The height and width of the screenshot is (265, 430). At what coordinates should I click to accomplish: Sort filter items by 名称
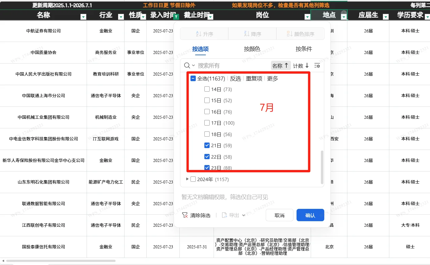281,65
